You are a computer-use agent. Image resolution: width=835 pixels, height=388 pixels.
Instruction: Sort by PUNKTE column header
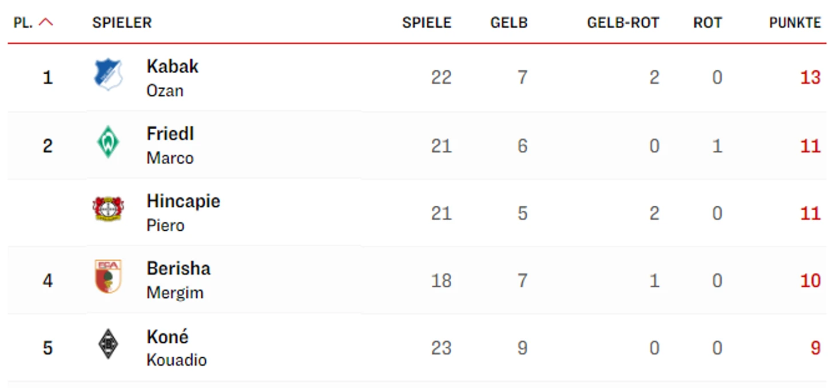coord(795,23)
